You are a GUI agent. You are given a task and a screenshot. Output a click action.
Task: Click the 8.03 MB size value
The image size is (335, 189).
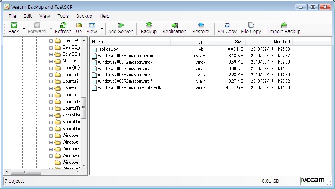[x=235, y=49]
